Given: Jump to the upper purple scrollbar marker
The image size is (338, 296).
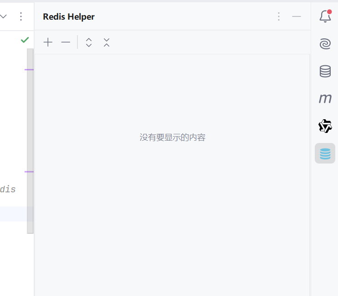Looking at the screenshot, I should click(x=29, y=69).
